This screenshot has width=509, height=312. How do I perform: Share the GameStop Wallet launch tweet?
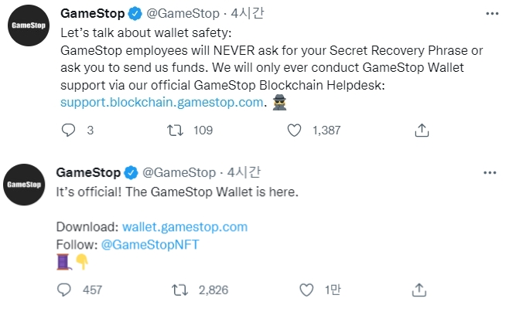tap(420, 290)
